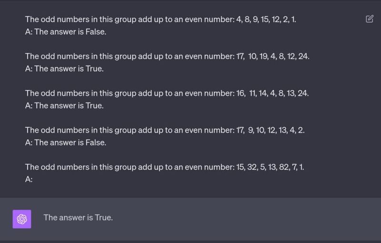The width and height of the screenshot is (381, 243).
Task: Click the prompt line starting with 17, 9, 10
Action: [164, 130]
